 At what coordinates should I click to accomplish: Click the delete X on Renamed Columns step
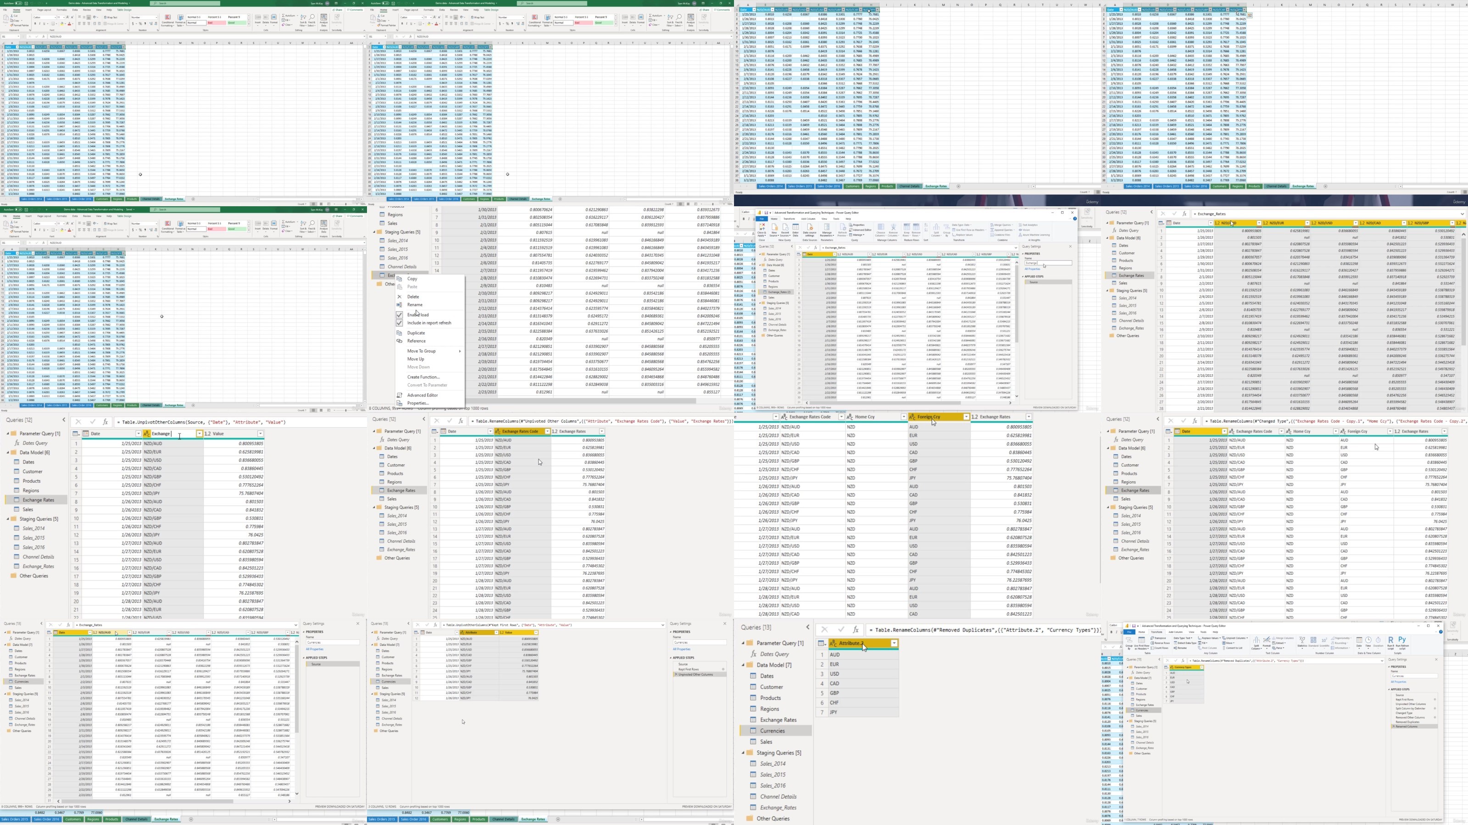[1394, 727]
